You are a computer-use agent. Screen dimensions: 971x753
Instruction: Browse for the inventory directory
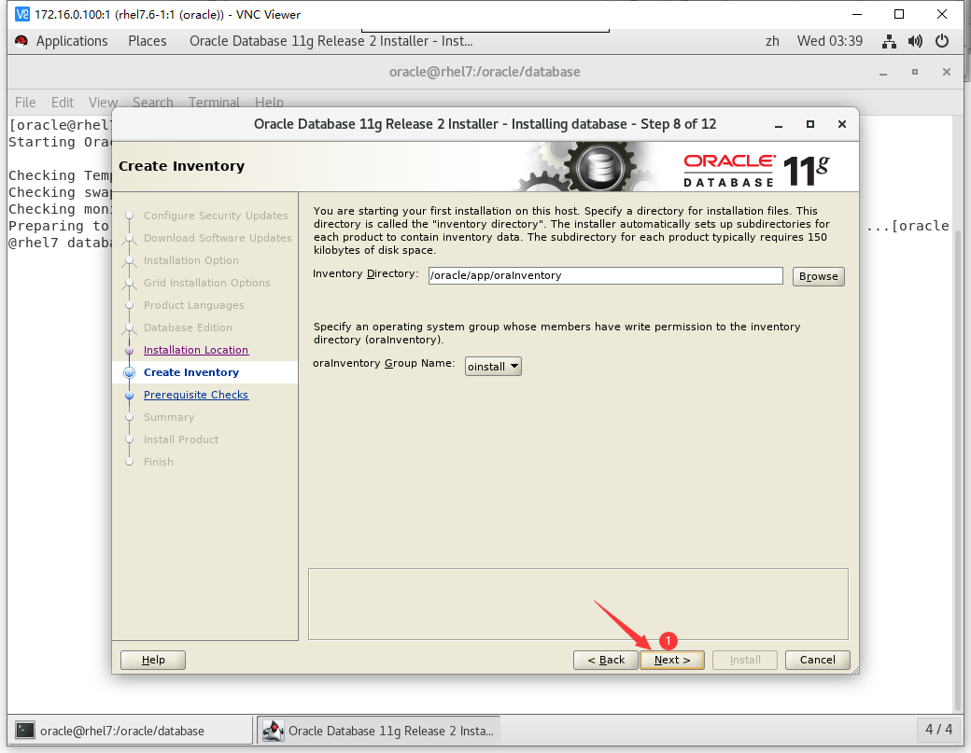click(x=818, y=276)
